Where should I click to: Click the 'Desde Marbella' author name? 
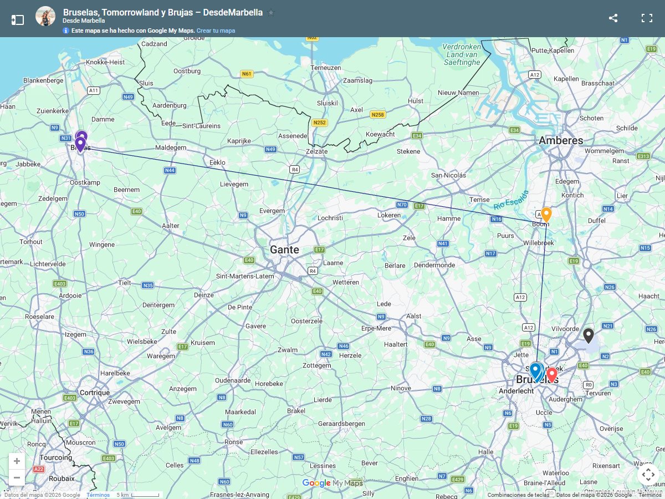pyautogui.click(x=84, y=21)
